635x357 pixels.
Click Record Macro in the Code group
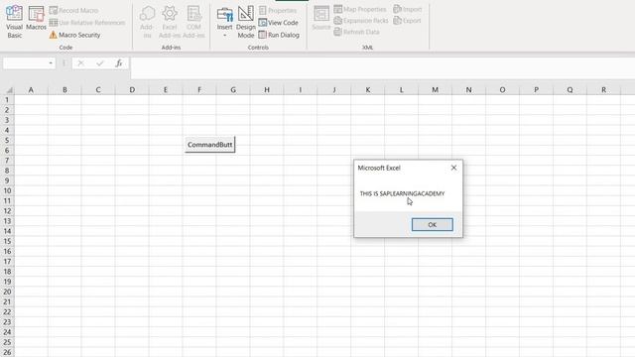tap(73, 10)
